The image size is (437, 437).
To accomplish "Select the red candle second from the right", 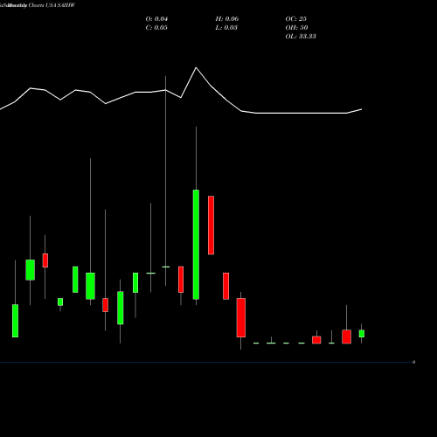I will 346,336.
